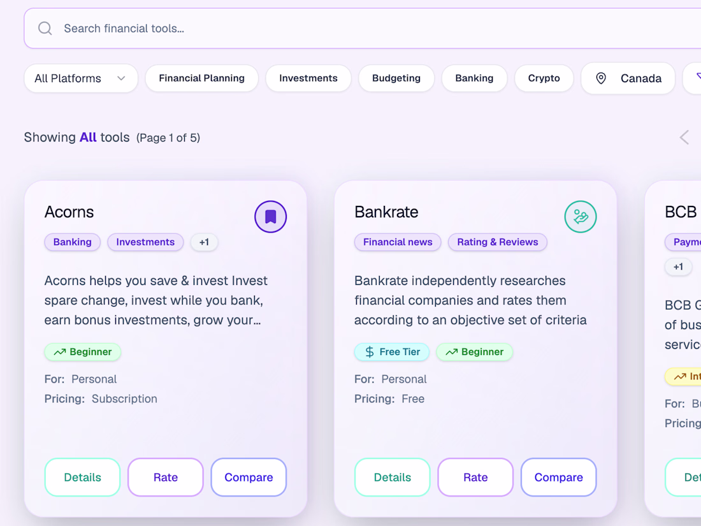Screen dimensions: 701x526
Task: Go to previous page with left chevron
Action: click(x=684, y=137)
